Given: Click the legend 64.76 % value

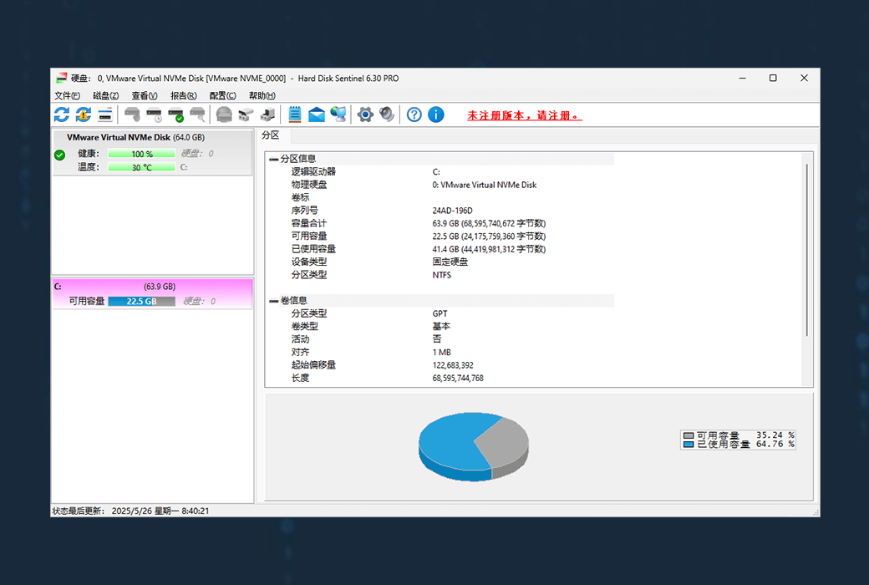Looking at the screenshot, I should click(775, 444).
